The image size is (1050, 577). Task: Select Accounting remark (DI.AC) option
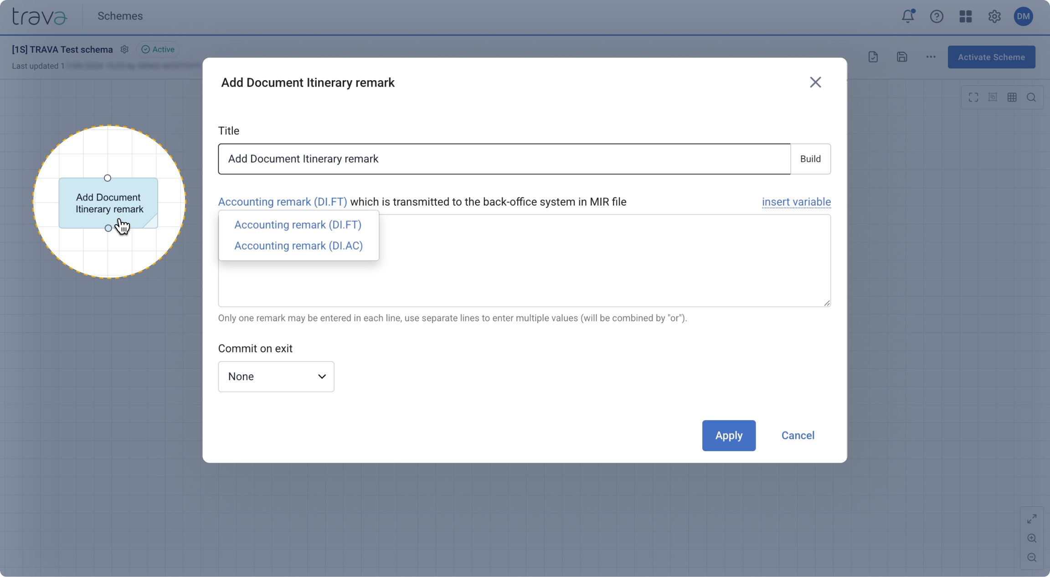click(x=299, y=246)
